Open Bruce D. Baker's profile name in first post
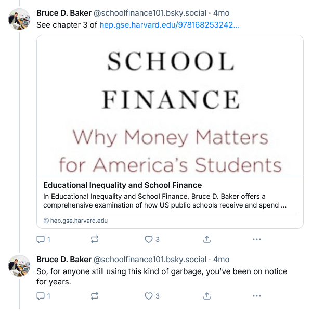This screenshot has height=311, width=312. tap(63, 13)
